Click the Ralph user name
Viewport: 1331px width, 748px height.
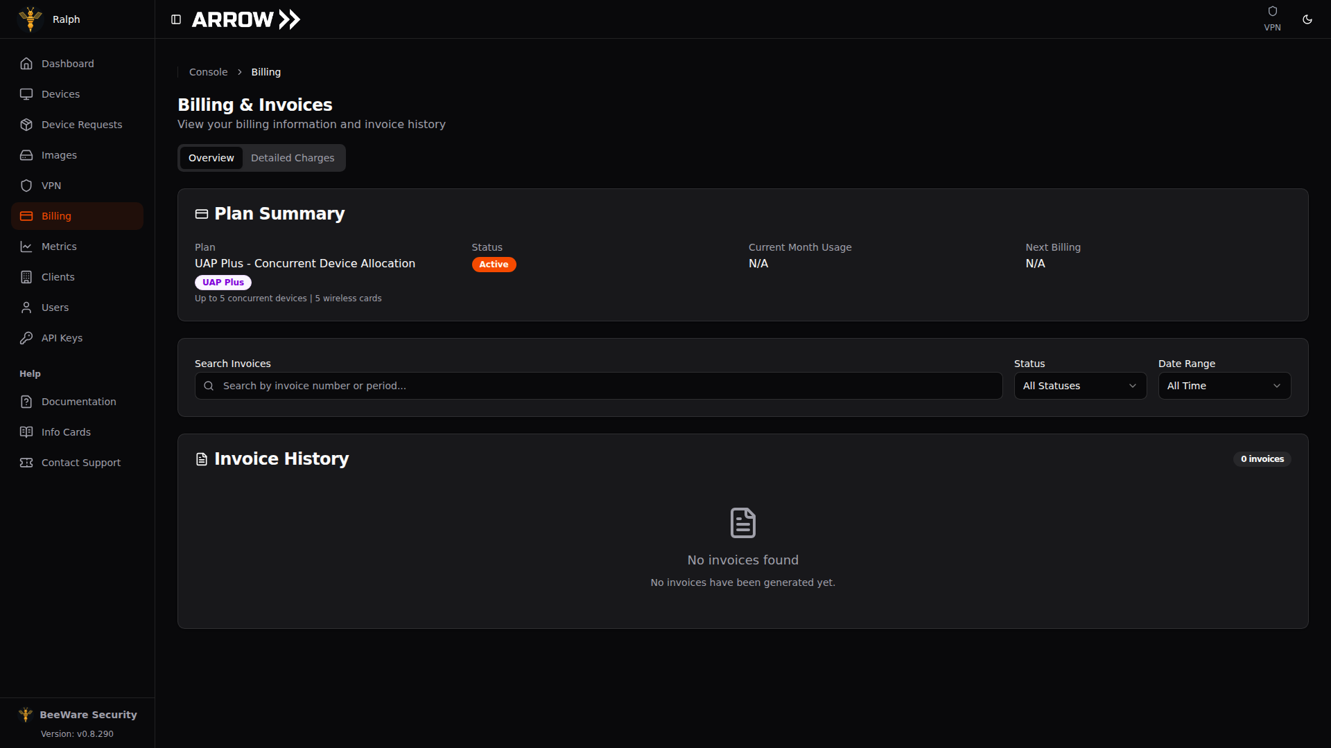tap(67, 19)
